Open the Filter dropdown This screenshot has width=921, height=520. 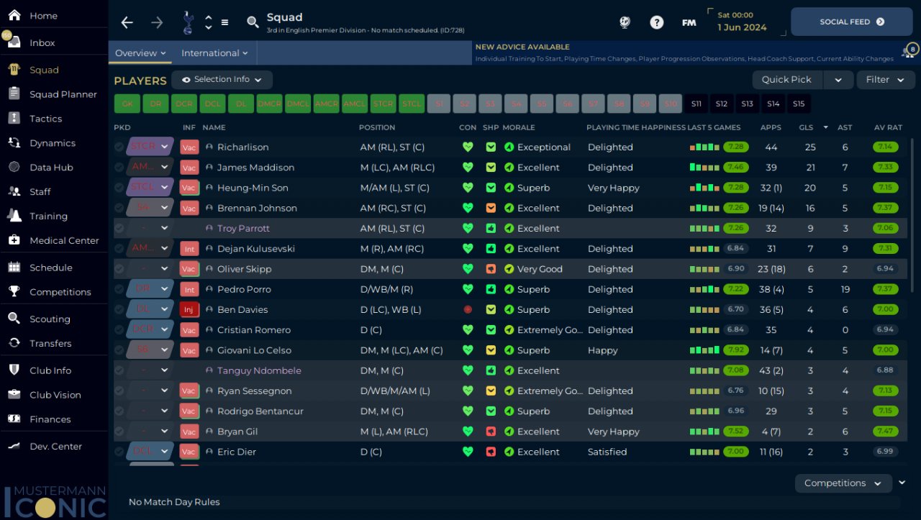tap(885, 80)
